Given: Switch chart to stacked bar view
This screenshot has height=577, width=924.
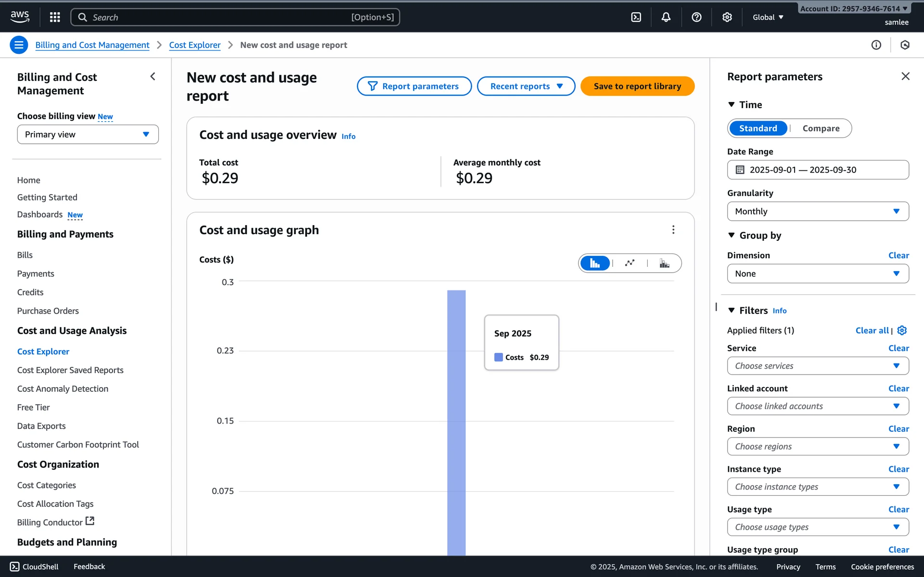Looking at the screenshot, I should [x=664, y=263].
